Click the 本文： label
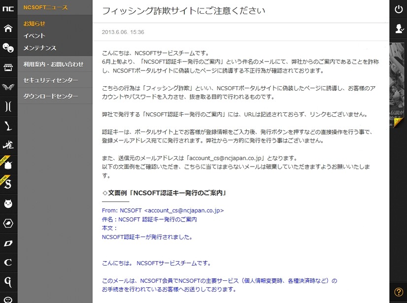The width and height of the screenshot is (407, 303). [109, 228]
